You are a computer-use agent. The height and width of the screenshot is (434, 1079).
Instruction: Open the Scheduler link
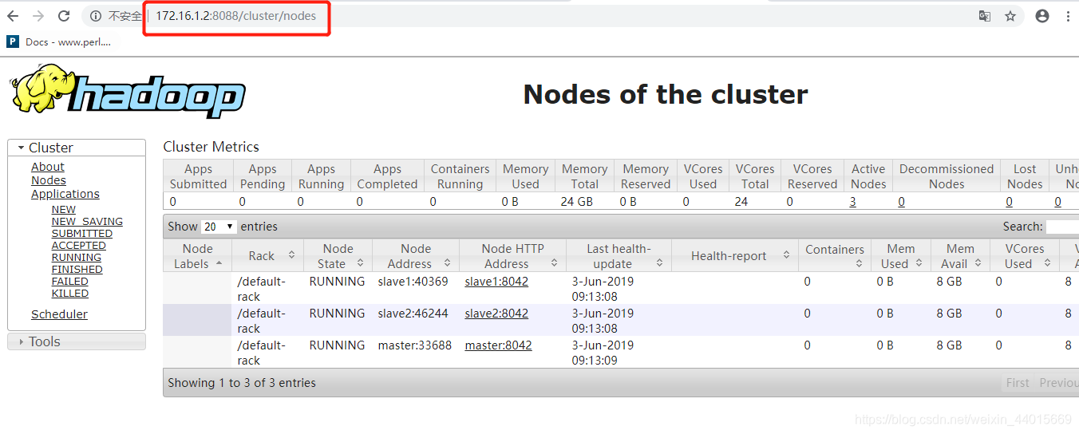(59, 314)
